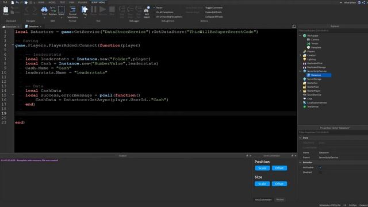Click Toggle Comment action

coord(214,7)
